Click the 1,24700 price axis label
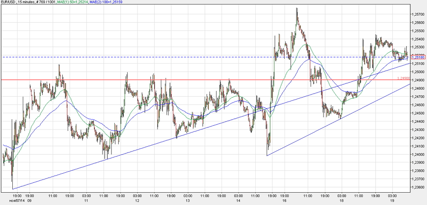 418,97
